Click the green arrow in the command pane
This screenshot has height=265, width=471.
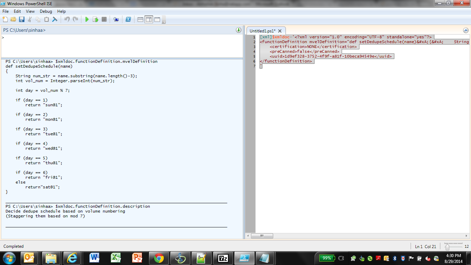tap(238, 30)
